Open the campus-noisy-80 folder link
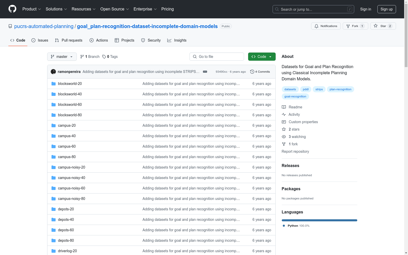 [x=72, y=199]
